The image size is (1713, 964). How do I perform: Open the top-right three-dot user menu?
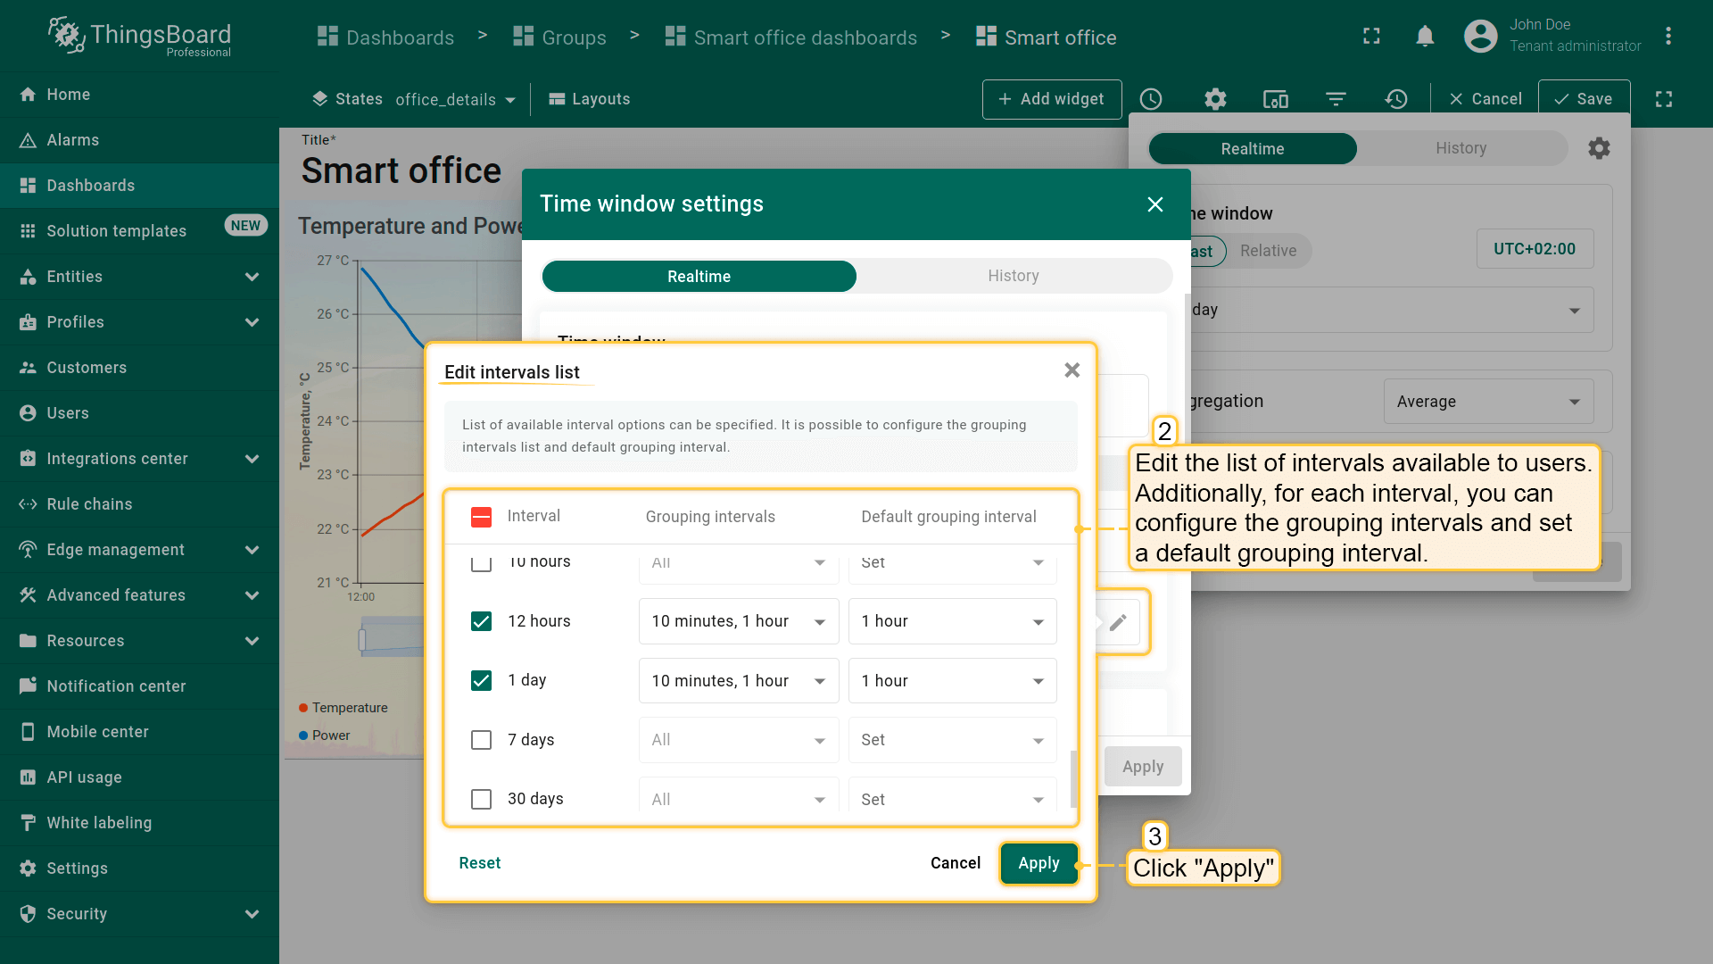1667,37
